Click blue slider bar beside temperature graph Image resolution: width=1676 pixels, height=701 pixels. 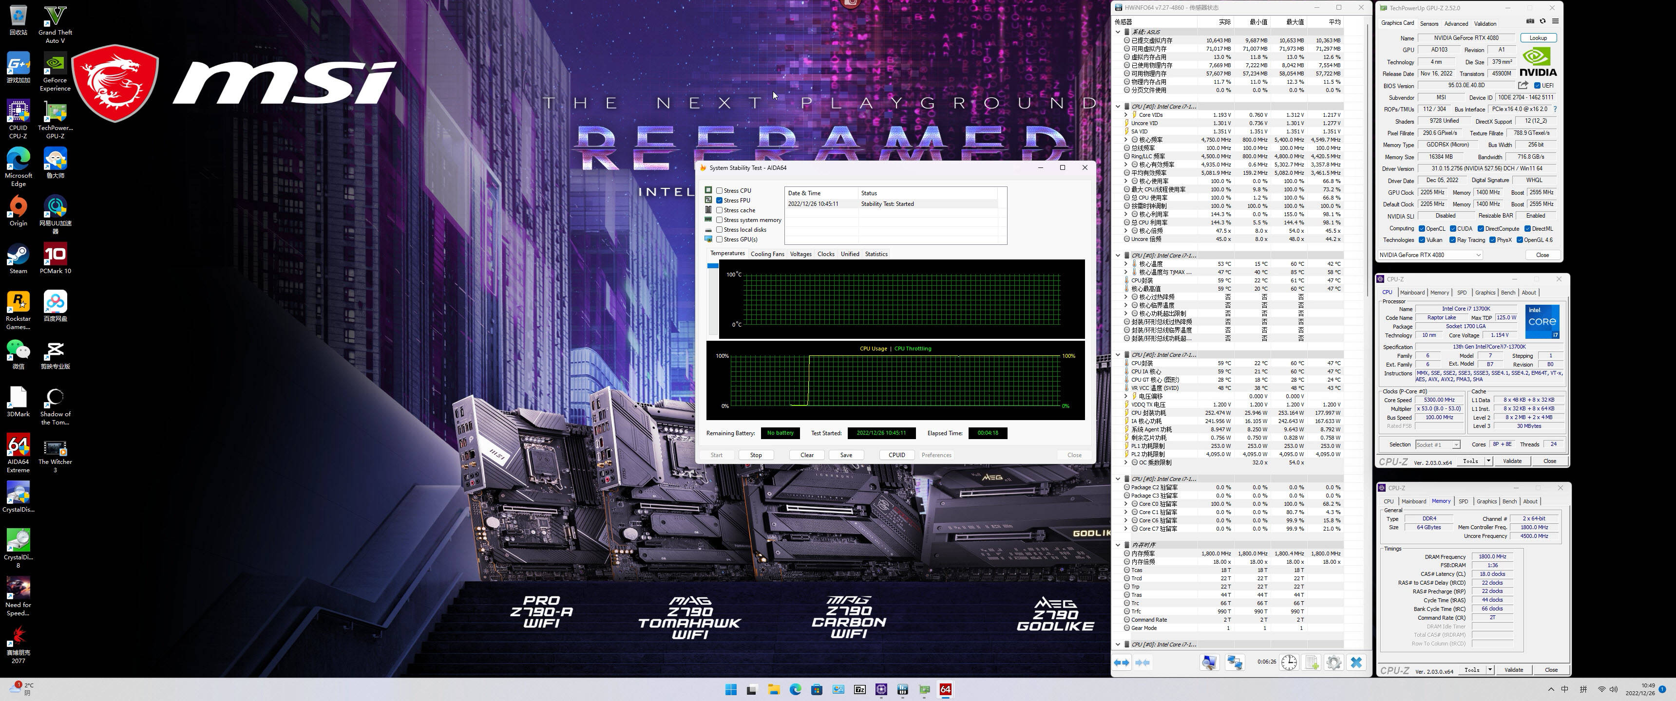(x=712, y=266)
